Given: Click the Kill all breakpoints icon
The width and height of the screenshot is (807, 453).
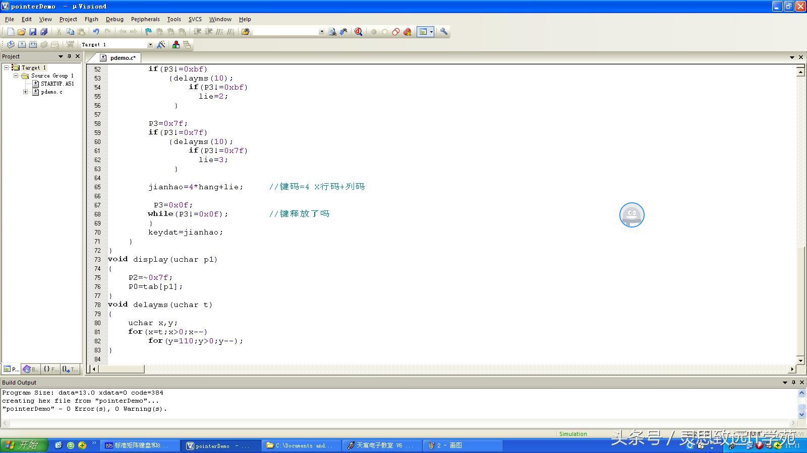Looking at the screenshot, I should coord(407,32).
